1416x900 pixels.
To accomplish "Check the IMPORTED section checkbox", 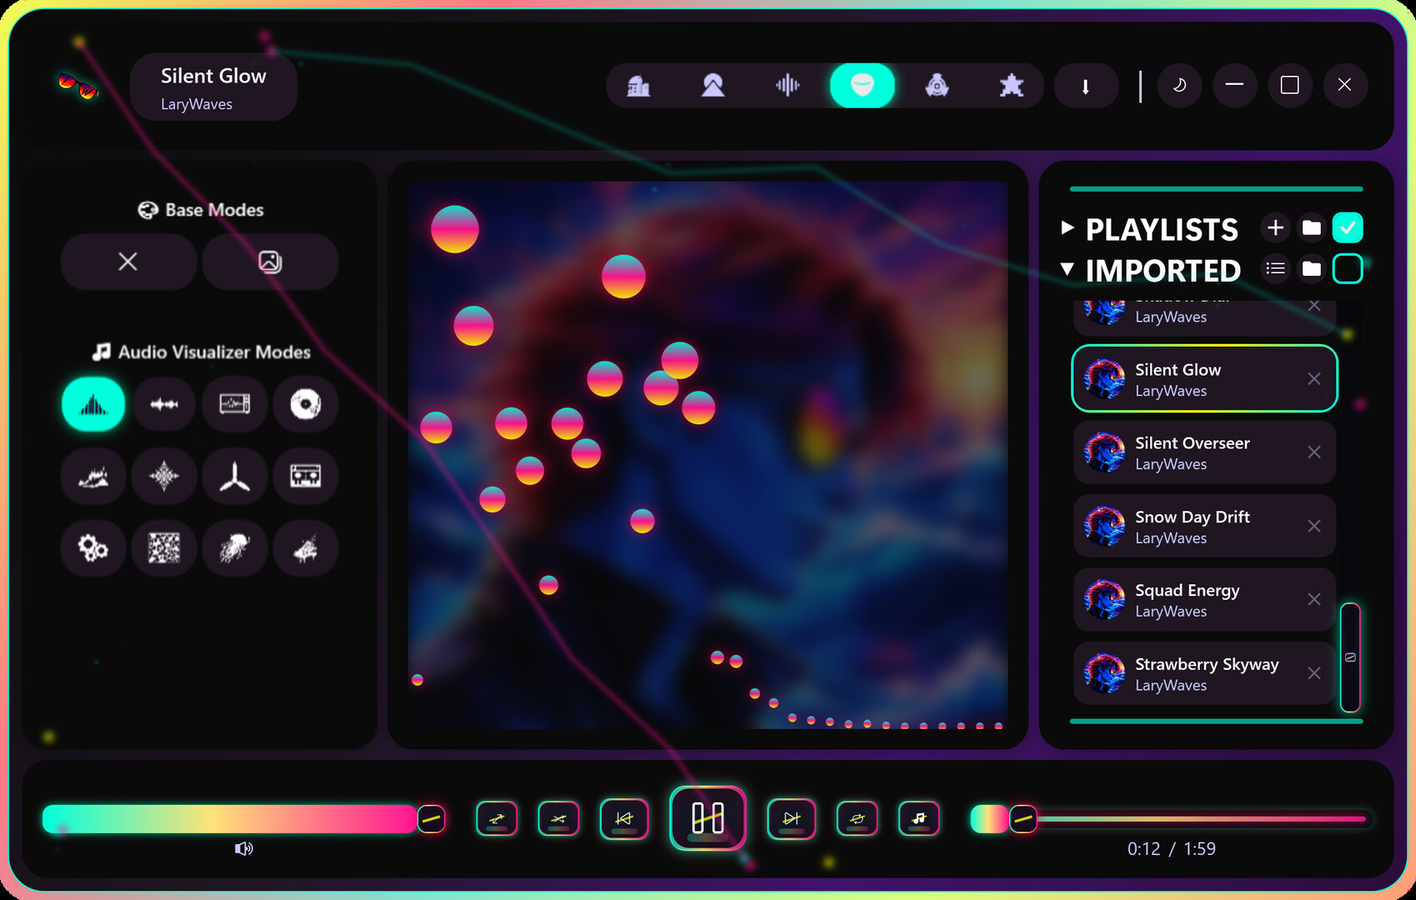I will [x=1348, y=268].
